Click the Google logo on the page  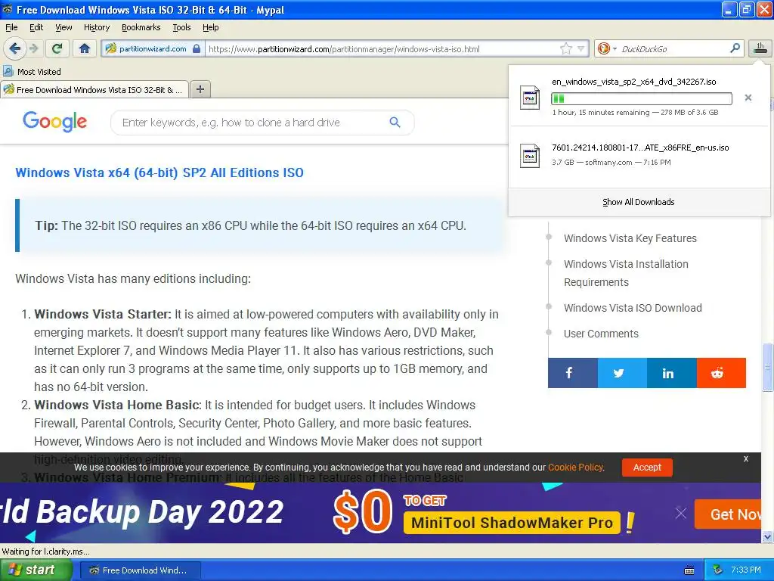pyautogui.click(x=54, y=122)
